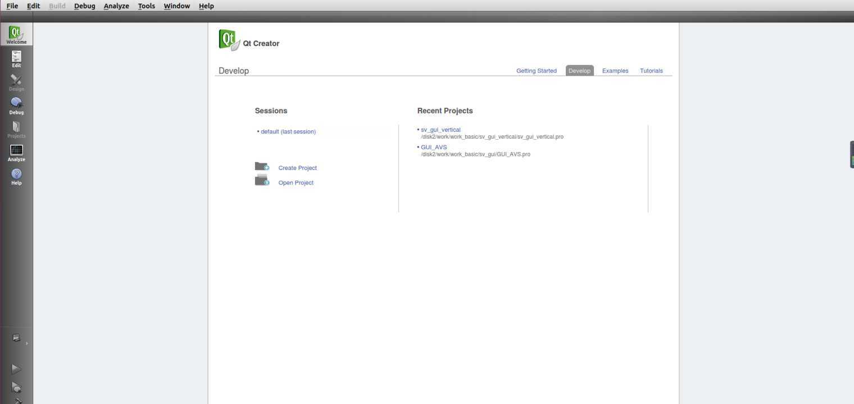Open the Welcome mode in sidebar
Image resolution: width=854 pixels, height=404 pixels.
point(16,35)
